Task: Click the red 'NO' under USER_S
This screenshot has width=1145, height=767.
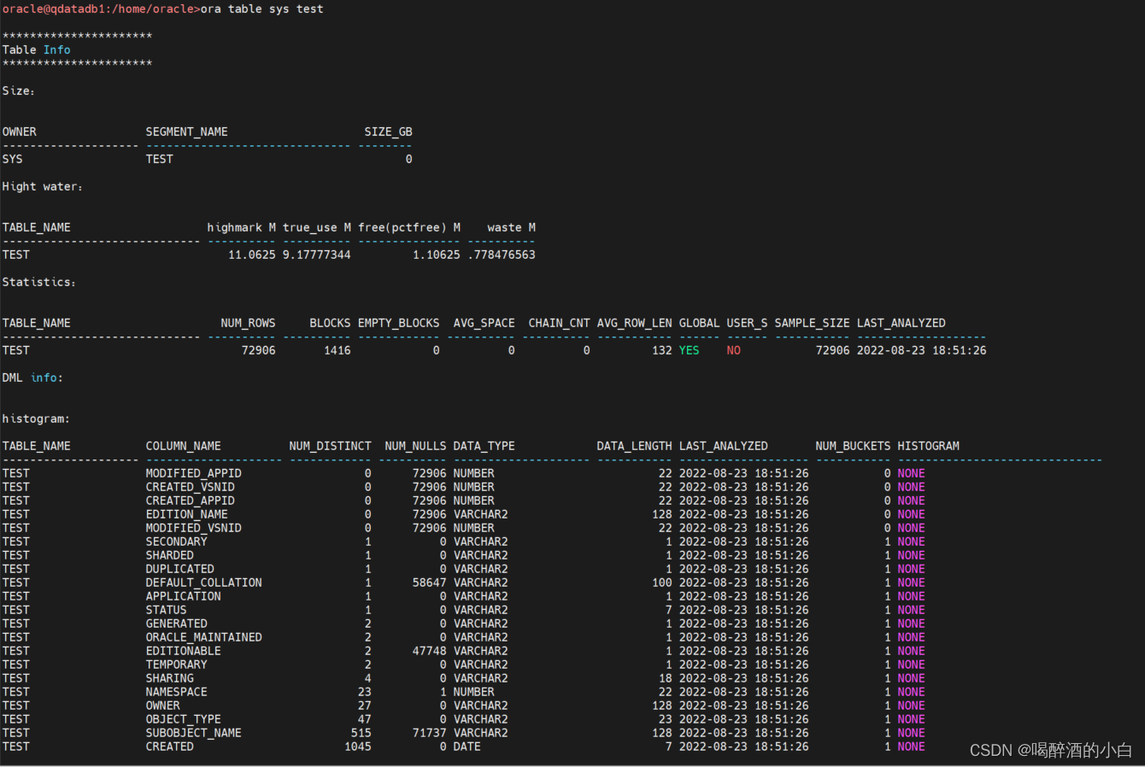Action: coord(733,350)
